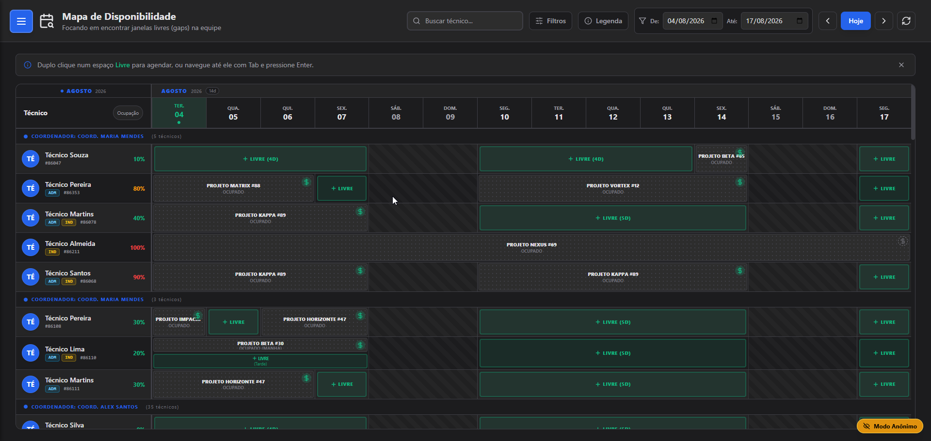Image resolution: width=931 pixels, height=441 pixels.
Task: Click the Até date field 17/08/2026
Action: coord(774,21)
